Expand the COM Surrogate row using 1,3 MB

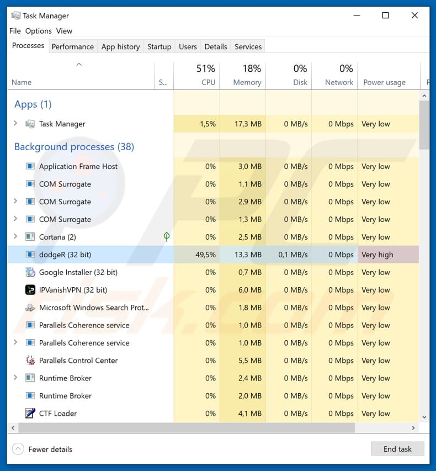click(15, 219)
